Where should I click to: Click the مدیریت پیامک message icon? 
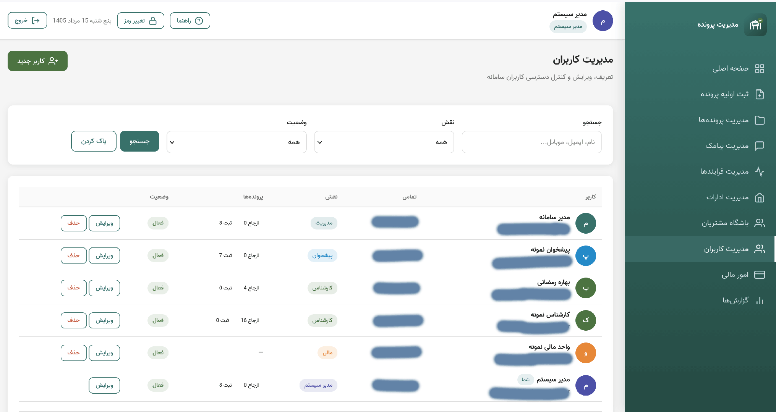tap(760, 146)
